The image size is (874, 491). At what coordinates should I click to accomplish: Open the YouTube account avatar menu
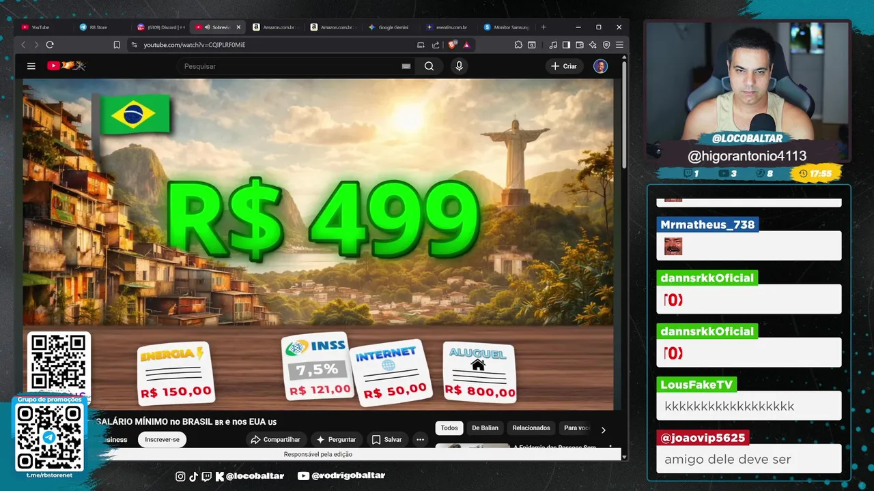[600, 66]
